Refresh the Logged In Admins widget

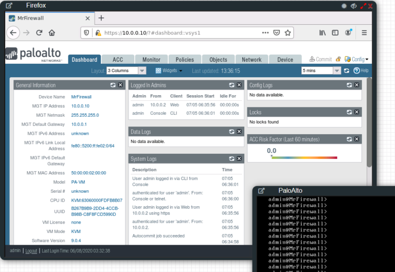pos(231,85)
